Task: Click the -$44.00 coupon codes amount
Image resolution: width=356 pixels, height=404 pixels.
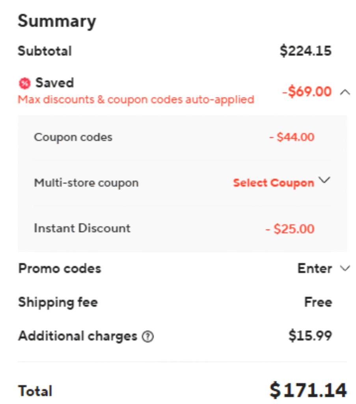Action: click(292, 137)
